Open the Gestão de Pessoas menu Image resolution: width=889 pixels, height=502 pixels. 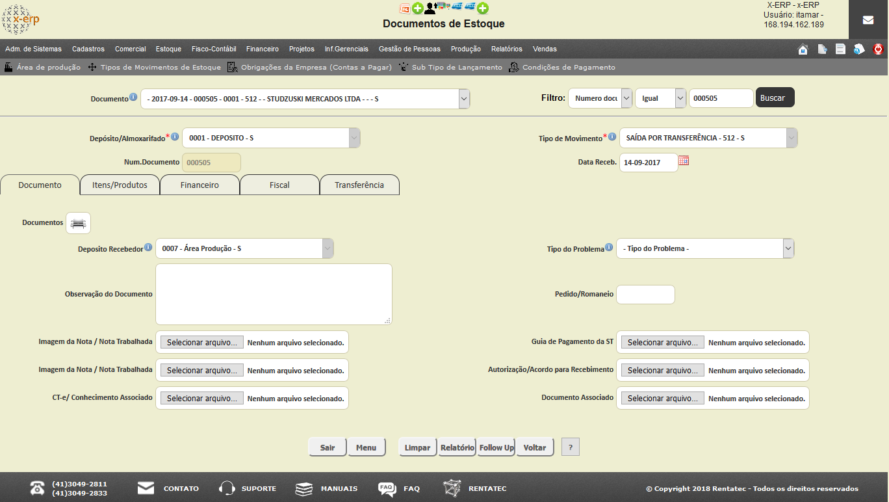pos(409,49)
